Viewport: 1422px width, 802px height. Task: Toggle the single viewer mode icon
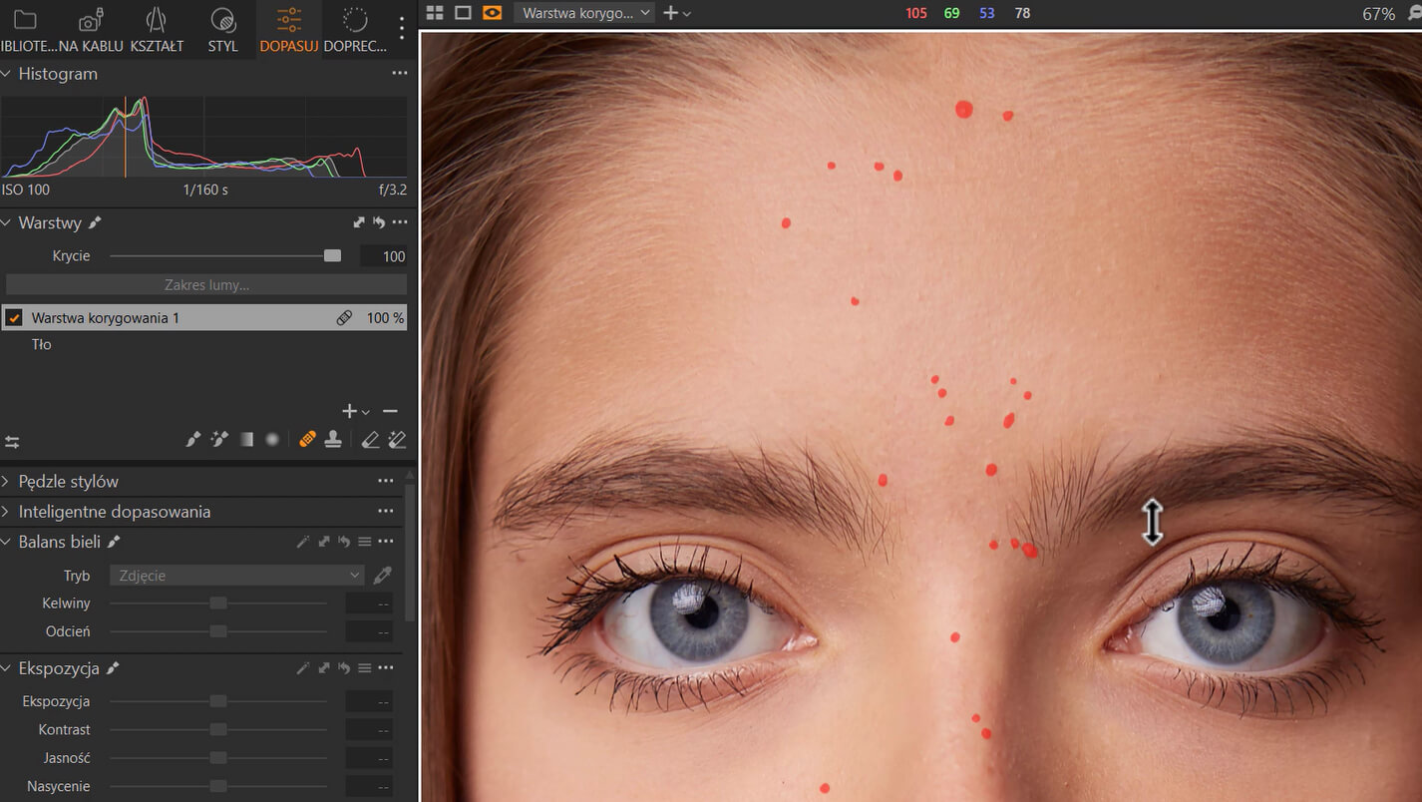click(463, 13)
